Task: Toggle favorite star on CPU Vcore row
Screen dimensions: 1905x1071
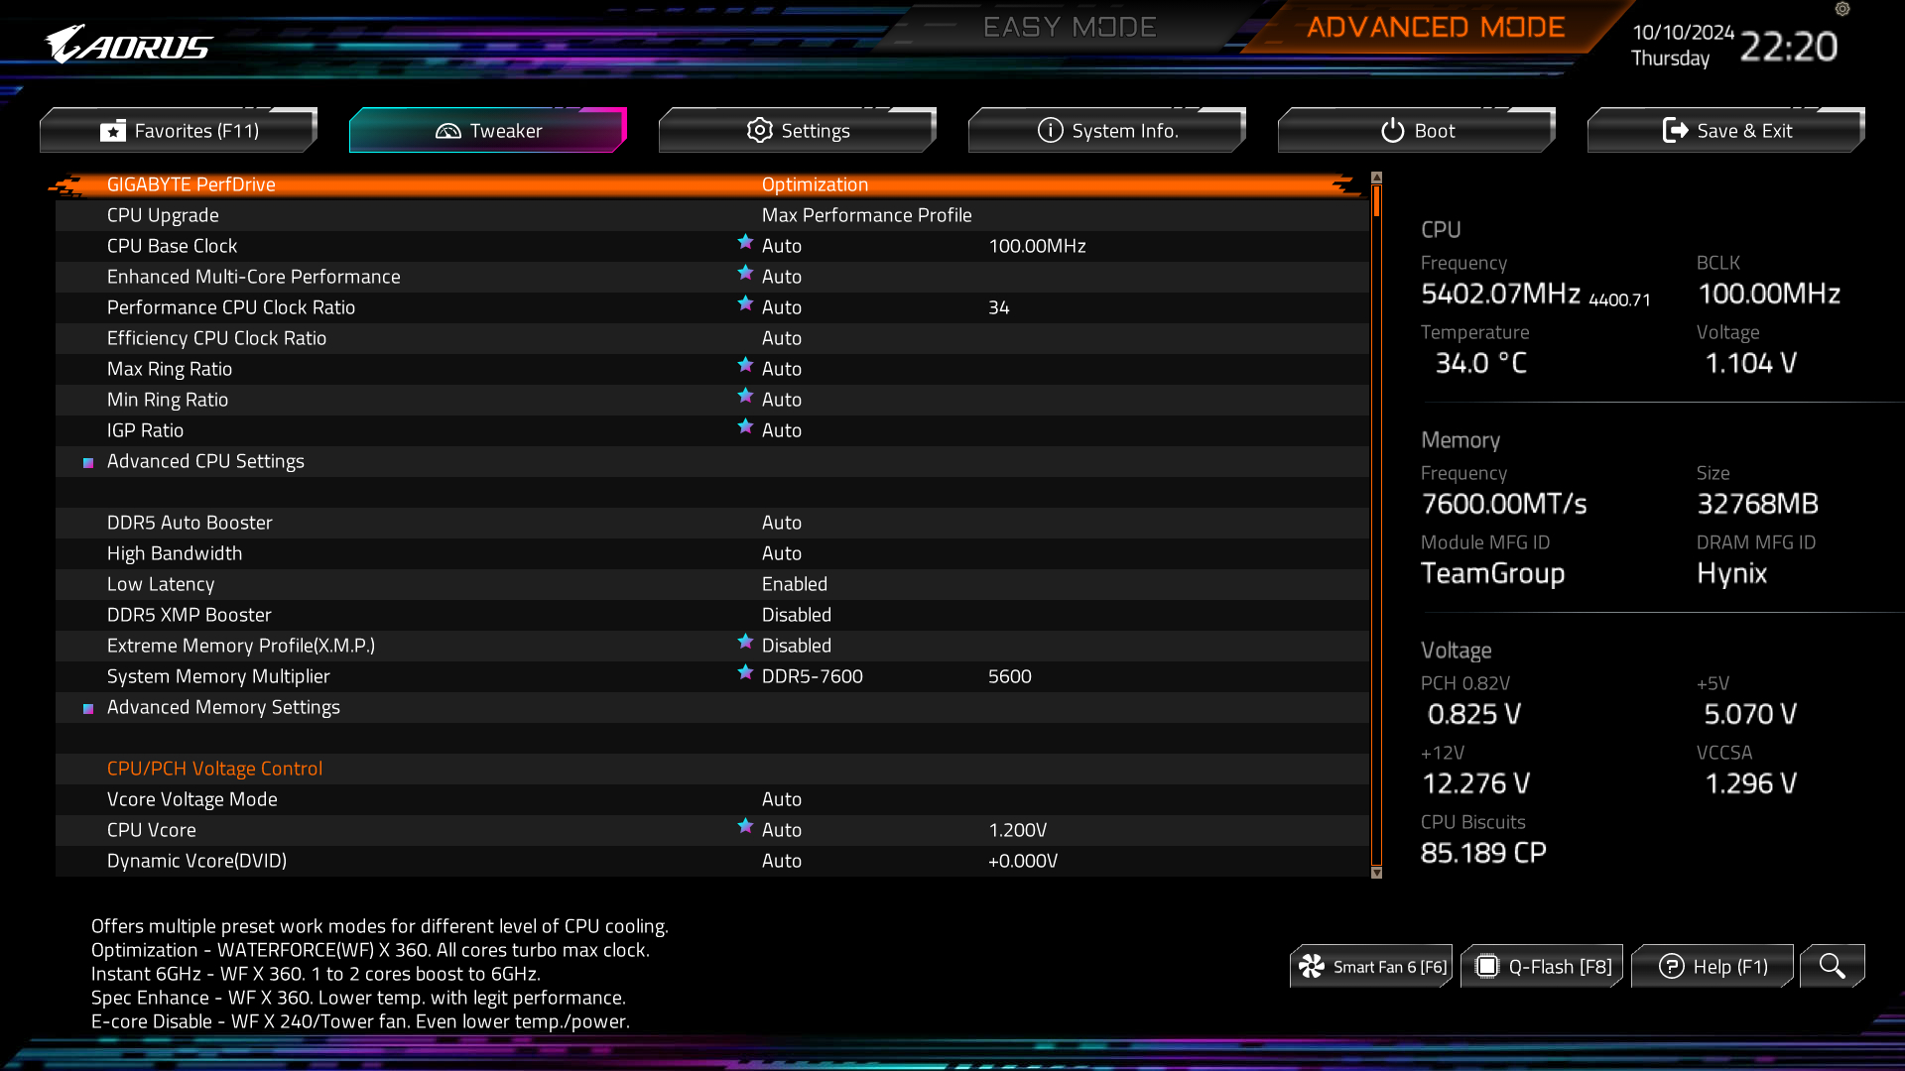Action: [745, 826]
